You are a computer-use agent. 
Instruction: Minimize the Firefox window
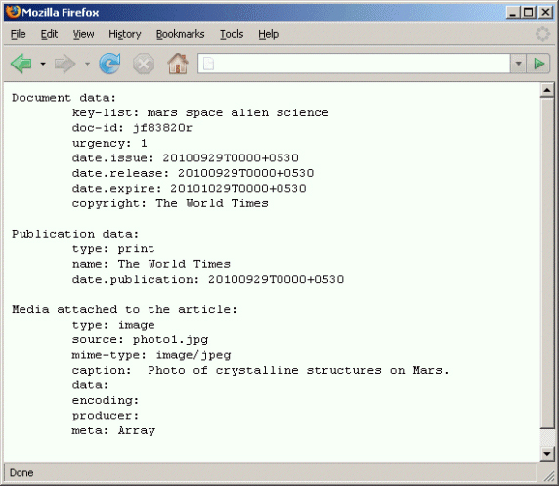coord(513,13)
